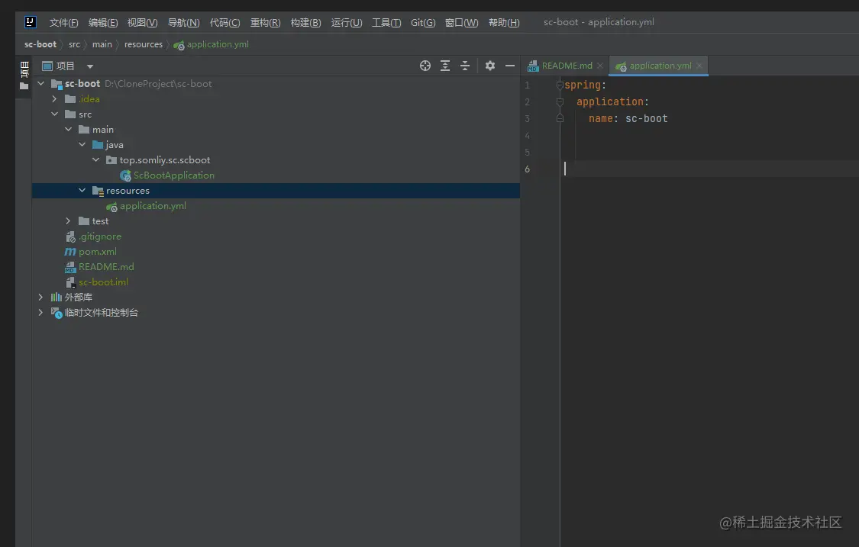Open the 工具(T) menu

(x=386, y=22)
